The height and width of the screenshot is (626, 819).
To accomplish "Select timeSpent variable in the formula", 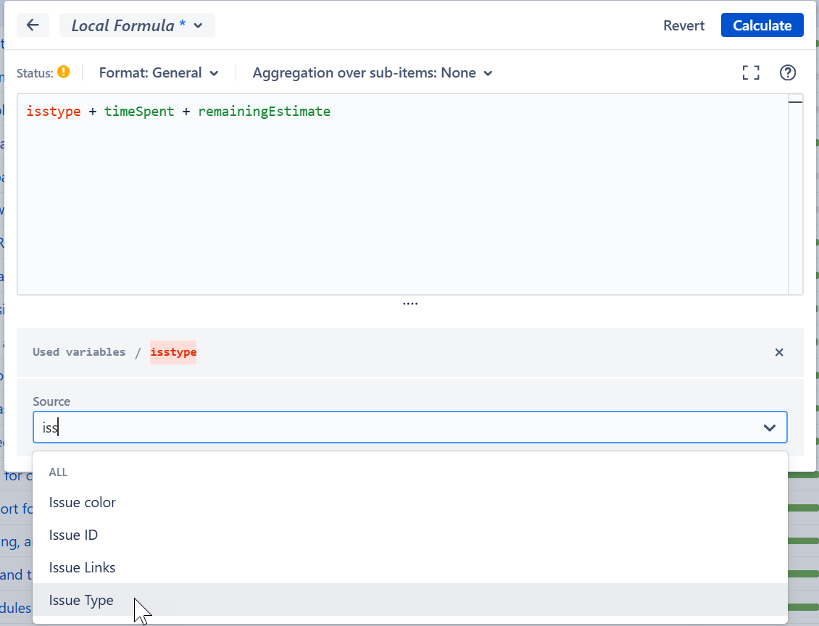I will 139,112.
